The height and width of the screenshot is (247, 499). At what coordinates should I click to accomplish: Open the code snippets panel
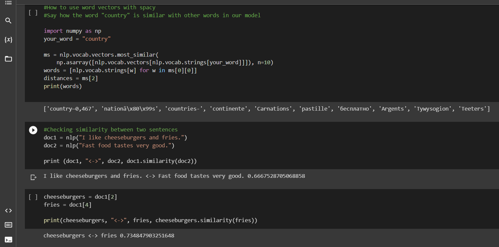pos(8,211)
